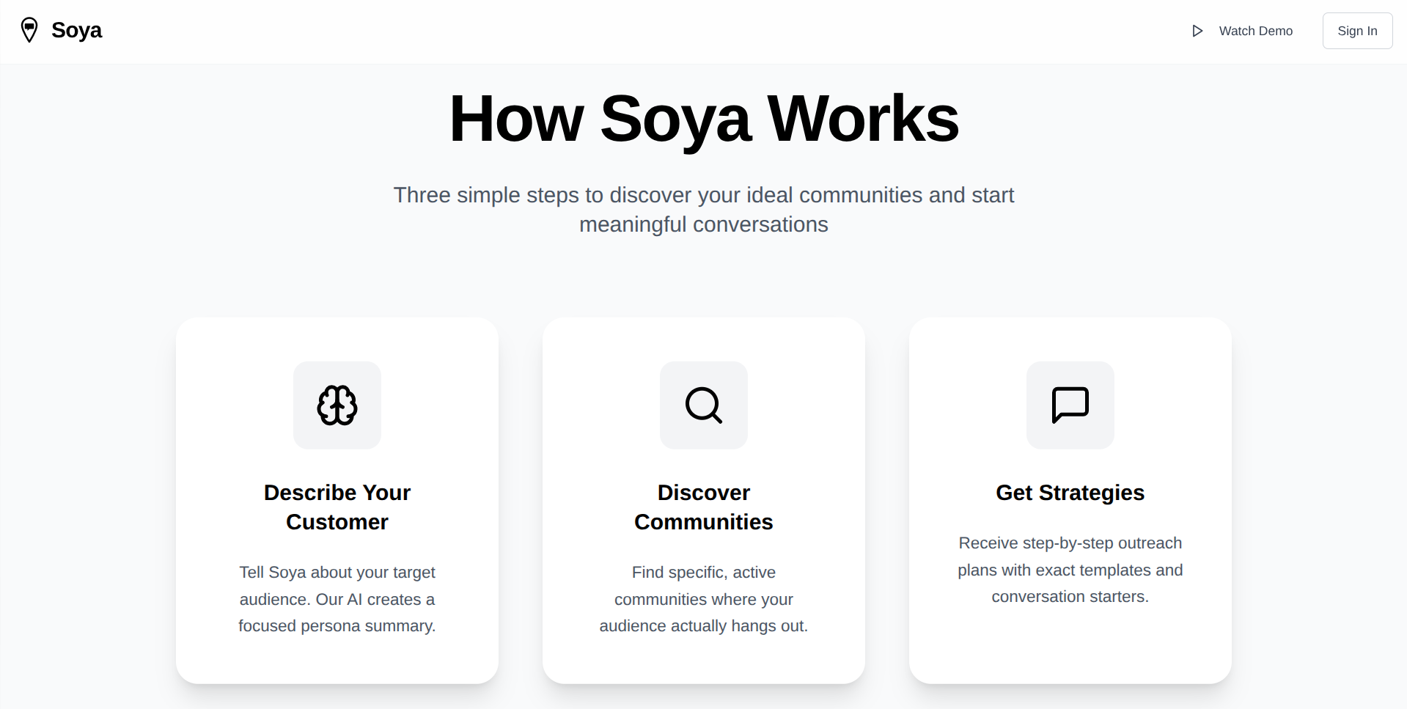Image resolution: width=1407 pixels, height=709 pixels.
Task: Click the step-by-step outreach plans description
Action: click(x=1070, y=570)
